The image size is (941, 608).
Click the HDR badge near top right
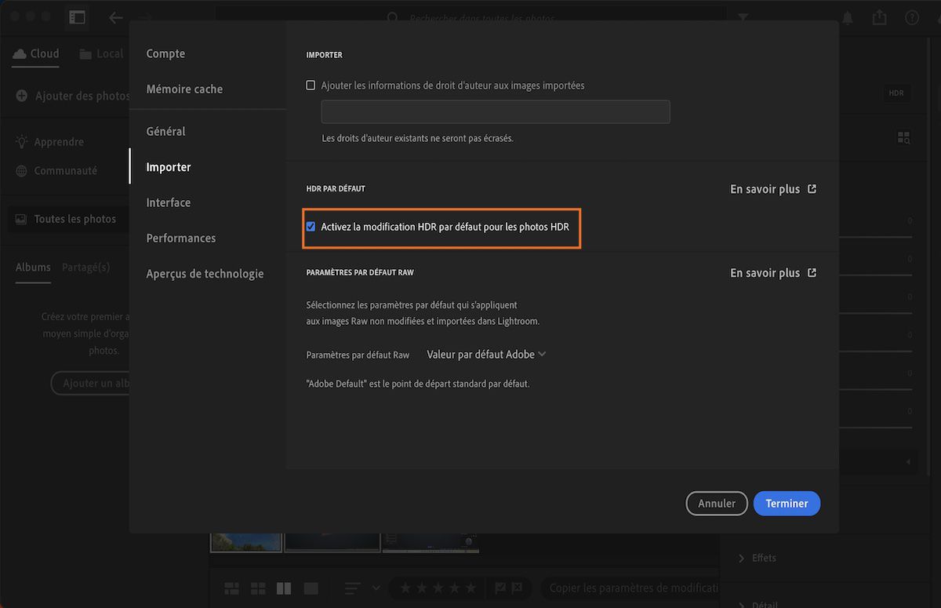click(896, 93)
